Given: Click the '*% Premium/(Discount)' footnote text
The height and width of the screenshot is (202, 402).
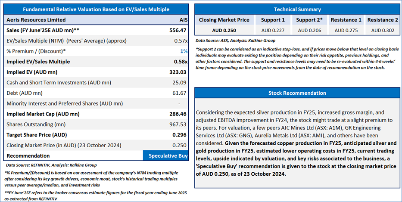Looking at the screenshot, I should [x=91, y=179].
